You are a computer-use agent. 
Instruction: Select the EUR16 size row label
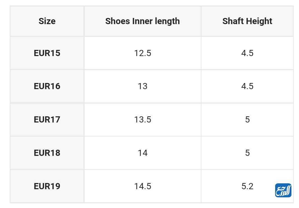(47, 86)
